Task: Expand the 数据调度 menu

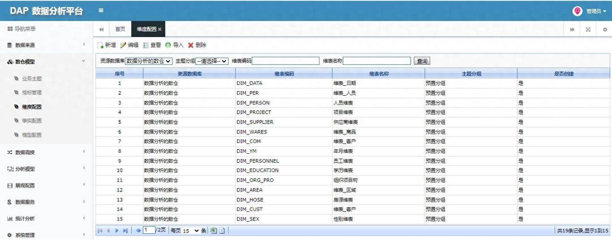Action: coord(47,152)
